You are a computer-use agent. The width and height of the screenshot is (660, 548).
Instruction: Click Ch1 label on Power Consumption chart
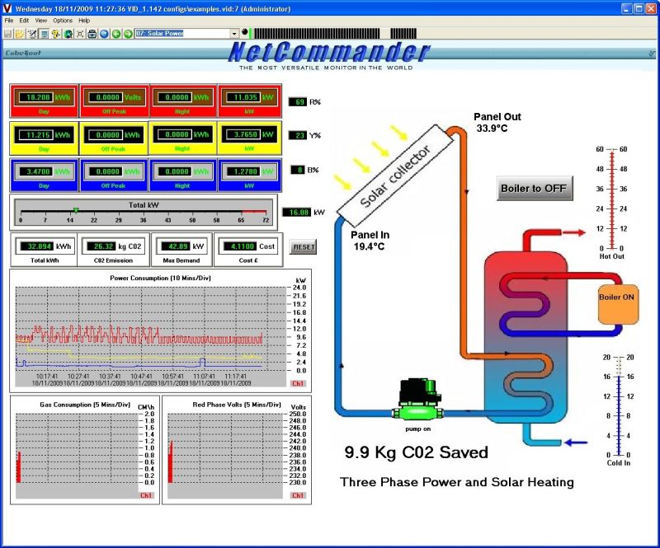coord(298,384)
